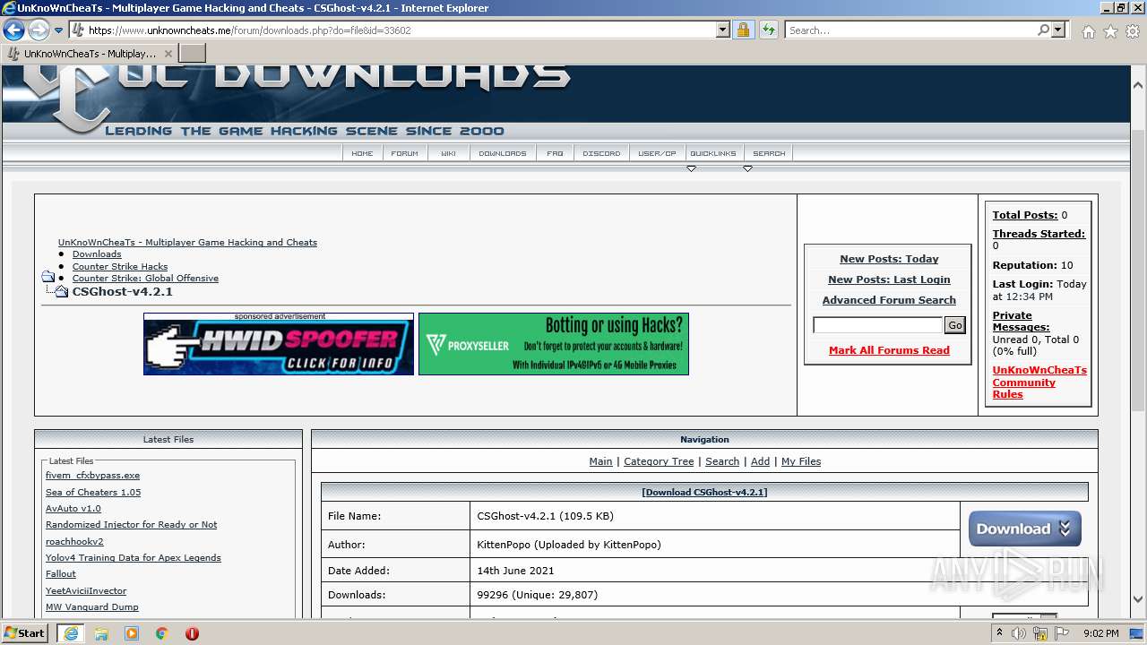The height and width of the screenshot is (645, 1147).
Task: Open the recent pages dropdown arrow
Action: [x=59, y=30]
